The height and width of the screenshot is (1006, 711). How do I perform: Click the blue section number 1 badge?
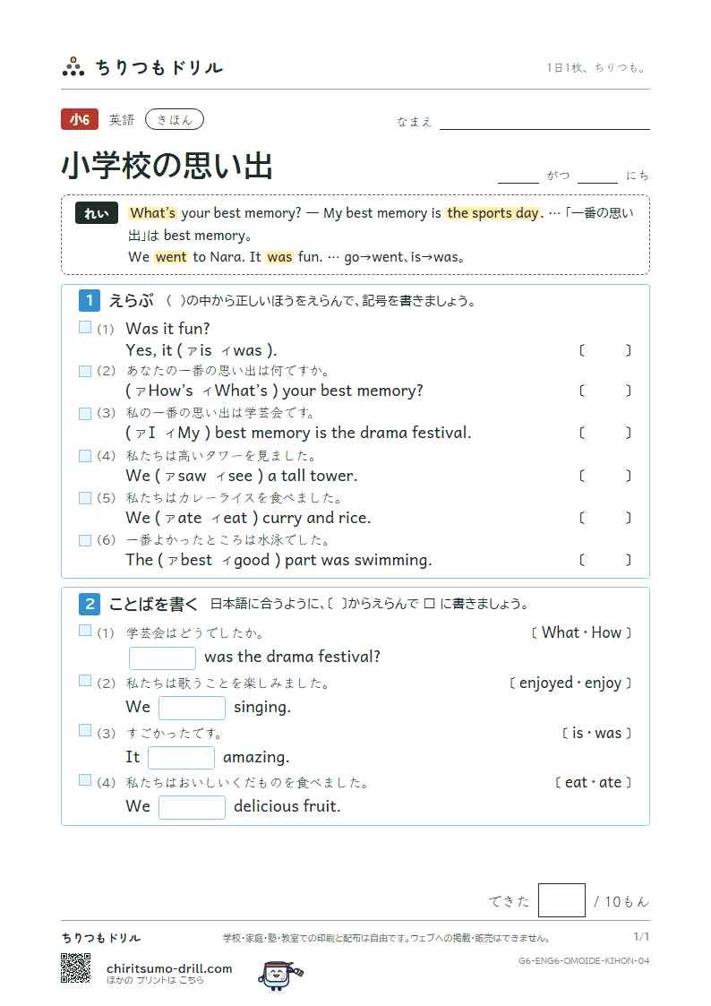(90, 300)
